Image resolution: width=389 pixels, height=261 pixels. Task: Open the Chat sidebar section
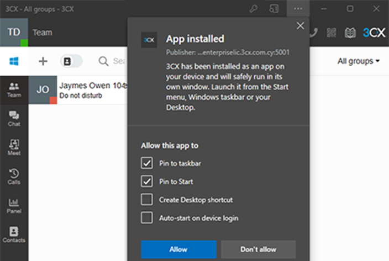[14, 119]
